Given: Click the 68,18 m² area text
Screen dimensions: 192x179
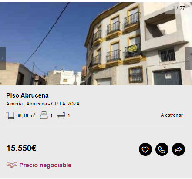Looking at the screenshot, I should tap(26, 115).
